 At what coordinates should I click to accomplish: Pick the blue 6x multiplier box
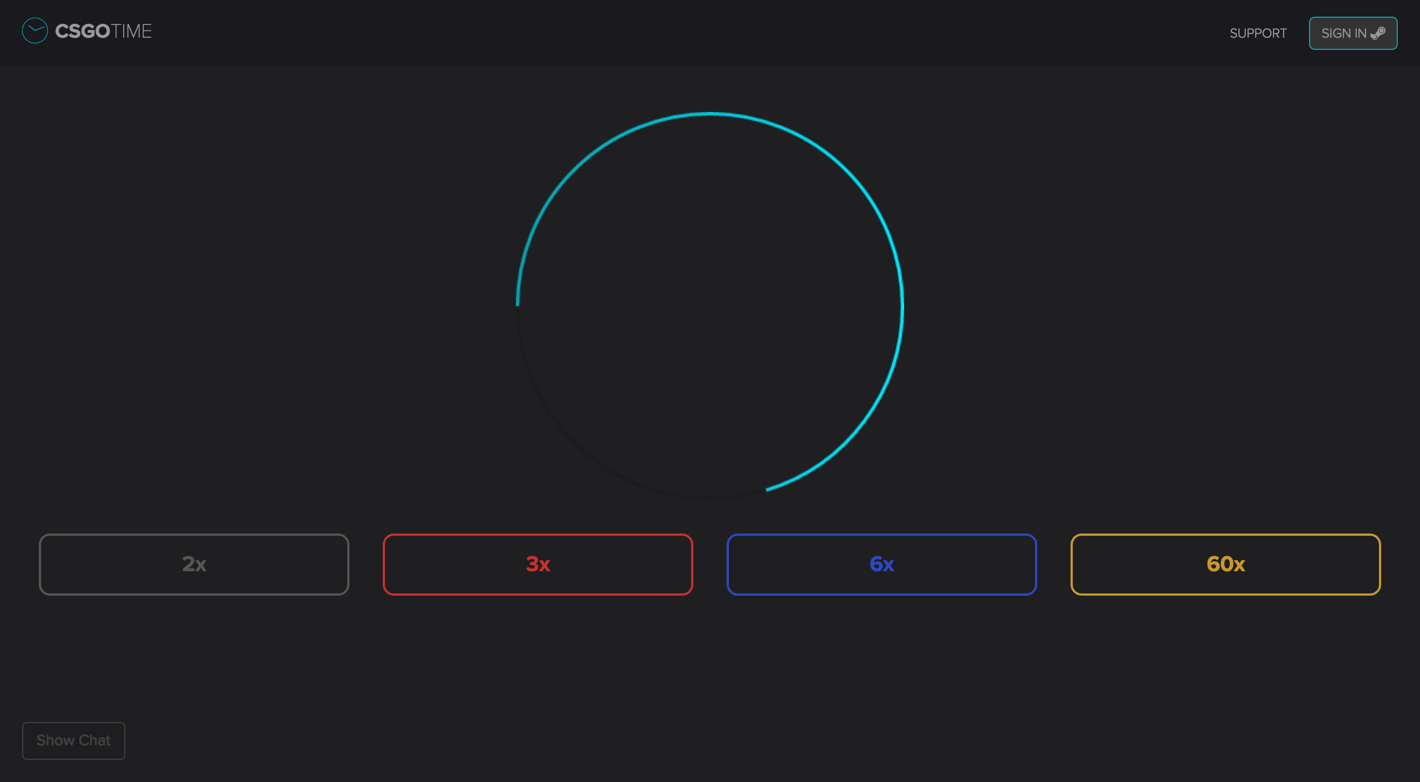tap(881, 564)
